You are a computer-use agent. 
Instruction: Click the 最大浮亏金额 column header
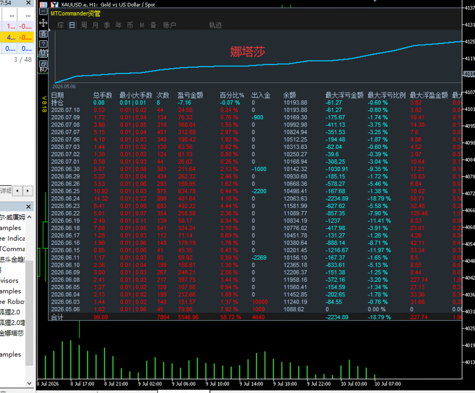click(344, 95)
